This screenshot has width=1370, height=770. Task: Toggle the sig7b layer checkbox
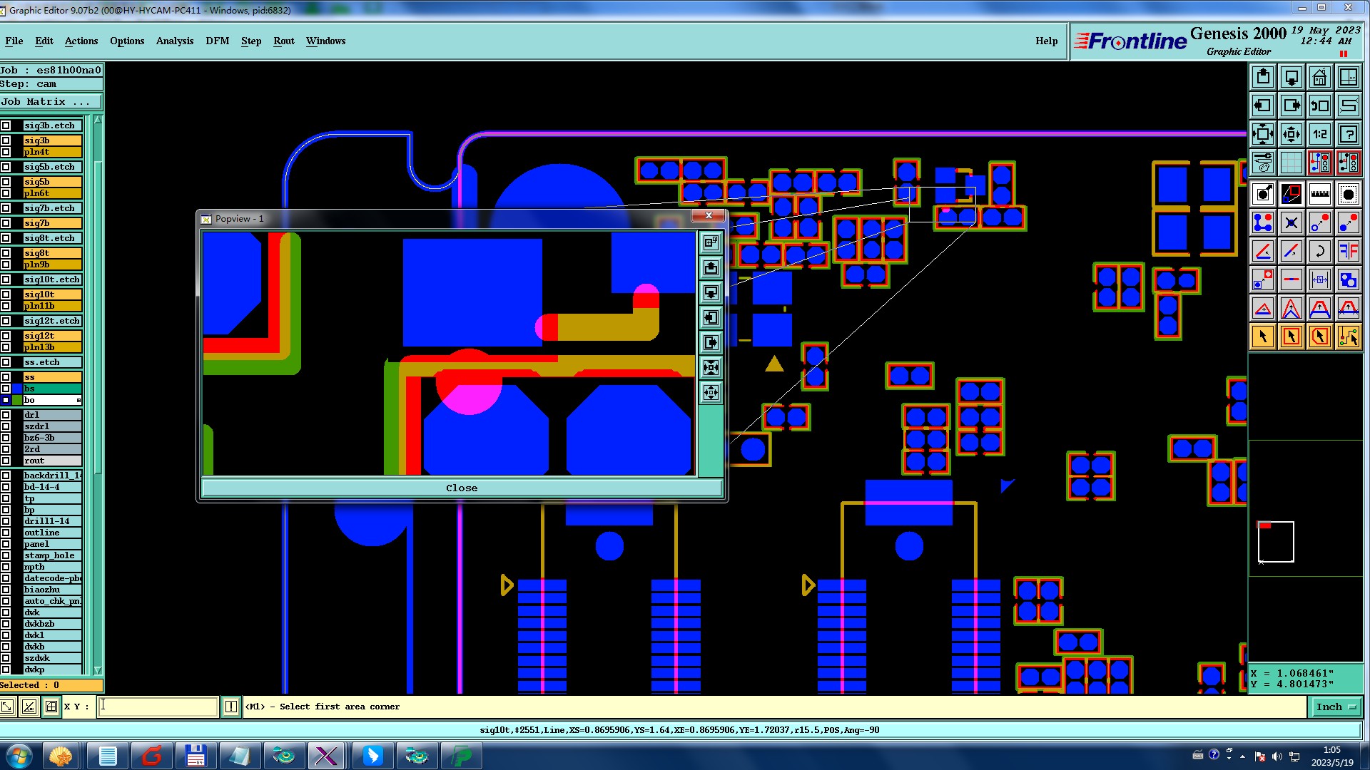coord(6,223)
